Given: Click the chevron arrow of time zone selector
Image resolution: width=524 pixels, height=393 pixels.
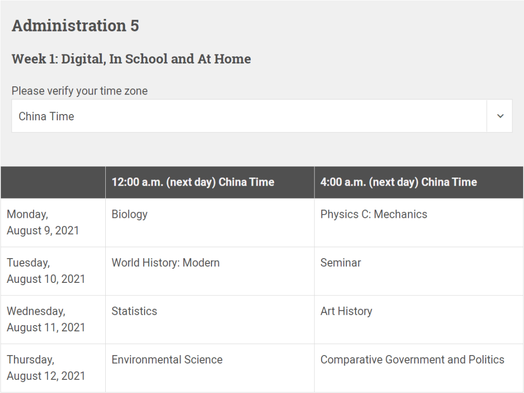Looking at the screenshot, I should tap(500, 116).
